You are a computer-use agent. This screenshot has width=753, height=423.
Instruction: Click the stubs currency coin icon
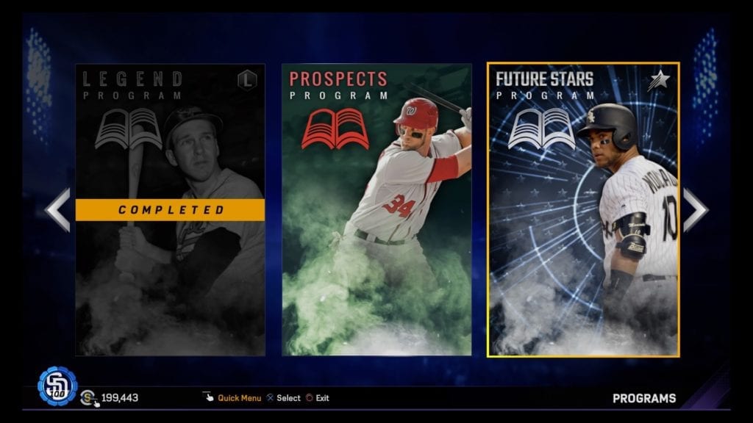tap(89, 398)
